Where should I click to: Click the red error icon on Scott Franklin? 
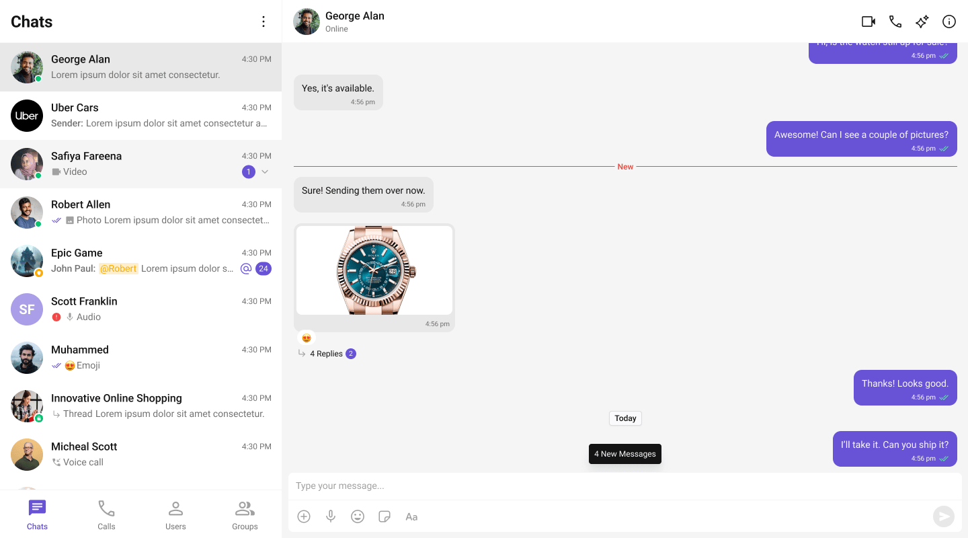click(56, 317)
